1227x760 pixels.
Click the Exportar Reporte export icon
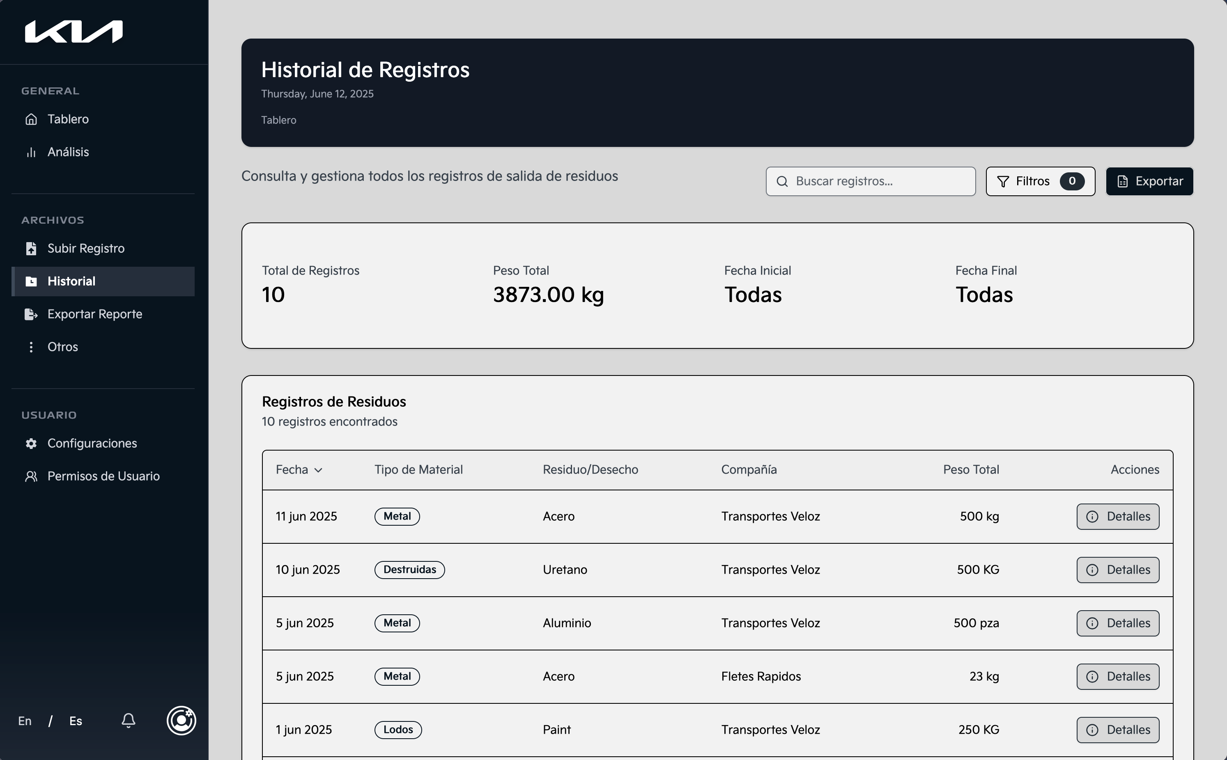(x=31, y=314)
